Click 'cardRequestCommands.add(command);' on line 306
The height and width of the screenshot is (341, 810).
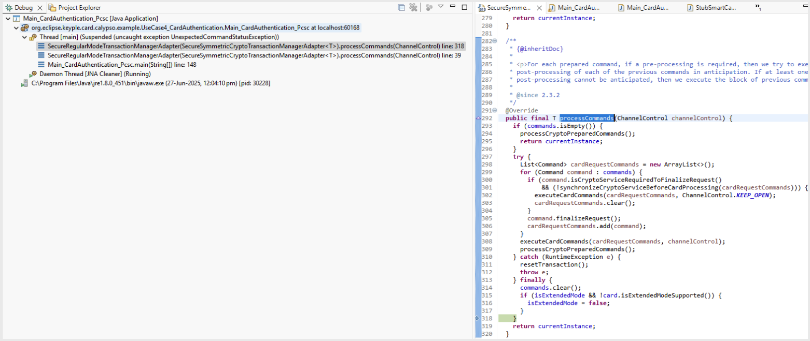(586, 226)
